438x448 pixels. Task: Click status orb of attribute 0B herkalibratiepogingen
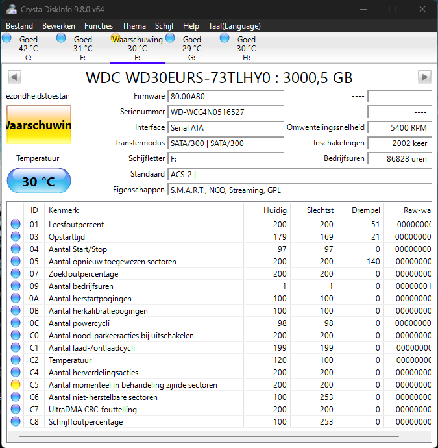coord(16,310)
